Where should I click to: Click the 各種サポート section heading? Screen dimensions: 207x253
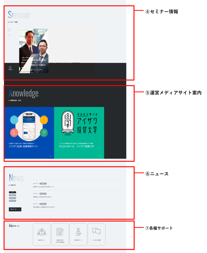(x=14, y=226)
